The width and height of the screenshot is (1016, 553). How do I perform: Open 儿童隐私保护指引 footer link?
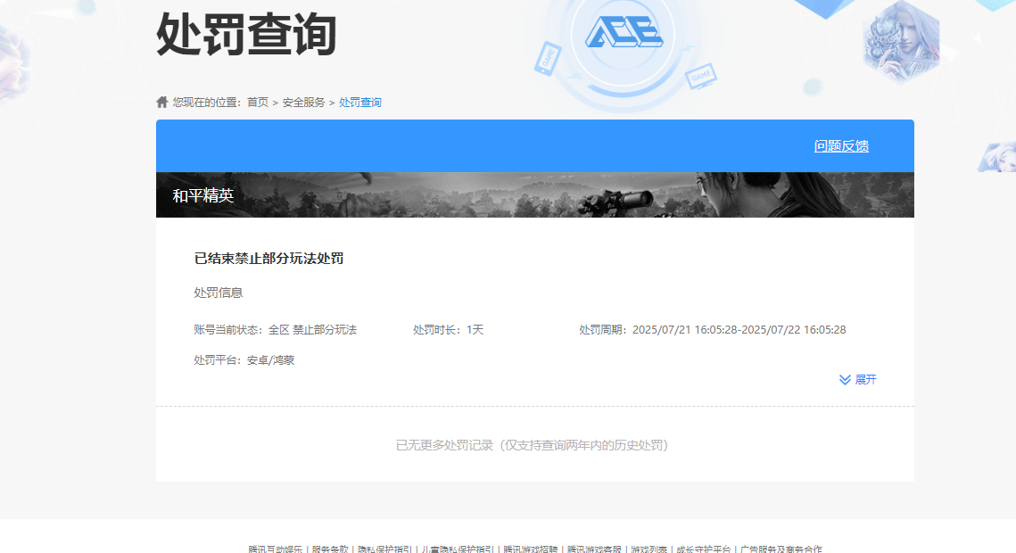coord(458,549)
